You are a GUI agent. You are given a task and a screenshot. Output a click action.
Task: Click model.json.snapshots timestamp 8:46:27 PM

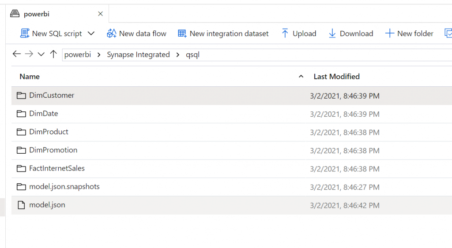pos(345,187)
